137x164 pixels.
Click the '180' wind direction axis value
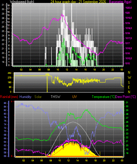(x=10, y=83)
